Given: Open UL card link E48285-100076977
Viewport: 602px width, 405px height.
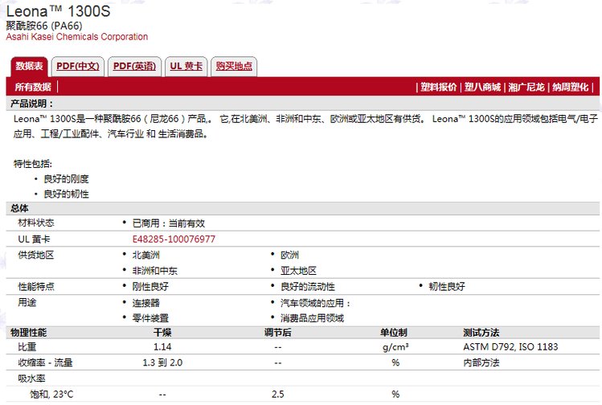Looking at the screenshot, I should coord(174,239).
